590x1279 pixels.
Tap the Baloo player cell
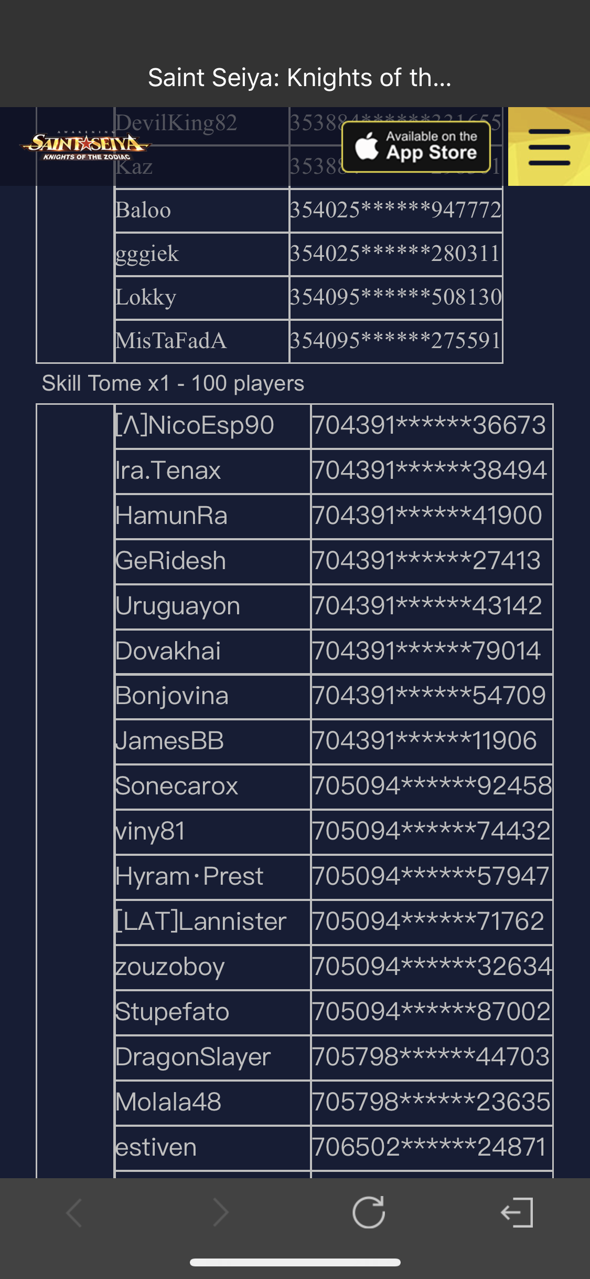click(202, 211)
